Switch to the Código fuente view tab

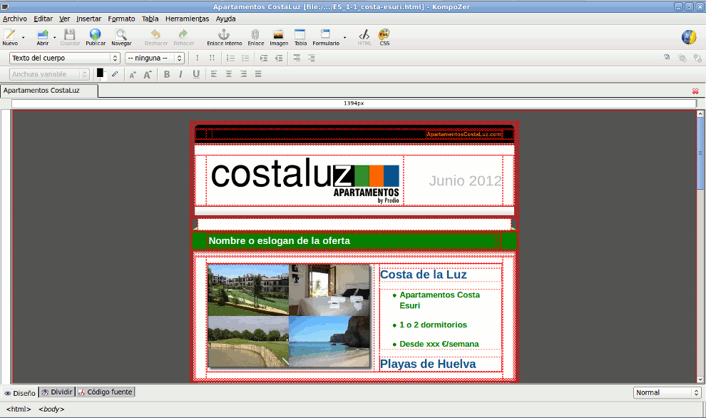(105, 392)
